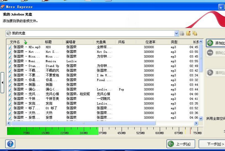The height and width of the screenshot is (151, 225).
Task: Click the grey minus Delete icon
Action: tap(210, 52)
